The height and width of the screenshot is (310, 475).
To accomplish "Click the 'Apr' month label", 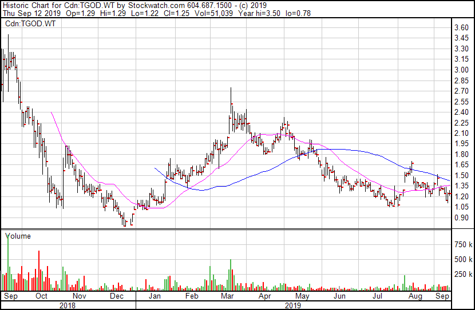I will (265, 296).
